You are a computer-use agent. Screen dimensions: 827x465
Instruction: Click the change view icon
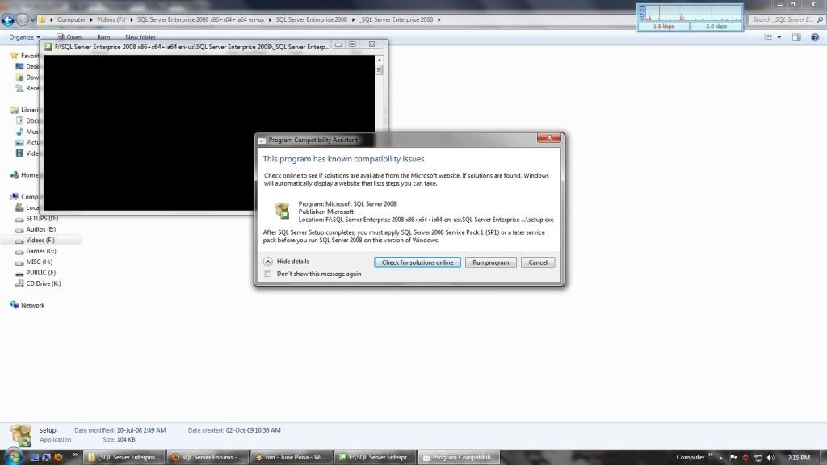click(768, 37)
